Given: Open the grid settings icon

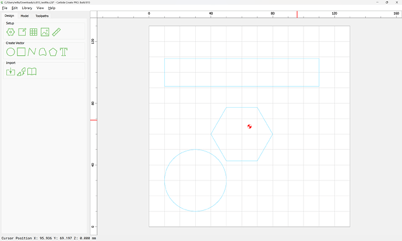Looking at the screenshot, I should coord(34,32).
